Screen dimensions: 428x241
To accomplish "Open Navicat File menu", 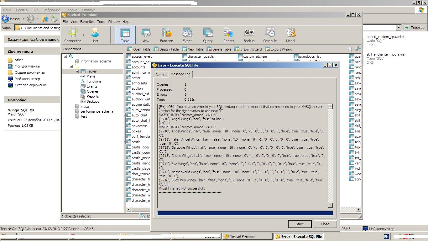I will tap(65, 22).
